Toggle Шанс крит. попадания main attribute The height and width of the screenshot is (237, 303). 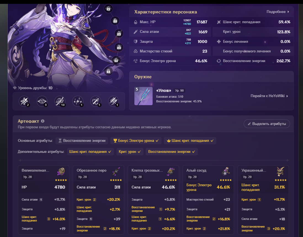(x=190, y=141)
